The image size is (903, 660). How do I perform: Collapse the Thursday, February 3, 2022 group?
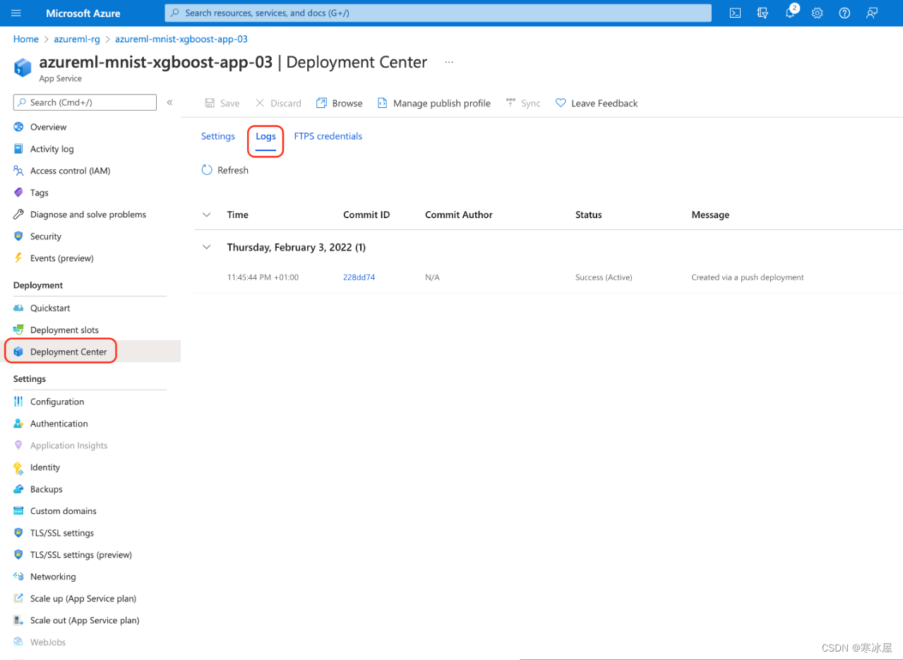[x=207, y=247]
